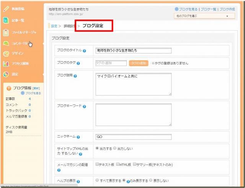Click the ブログ説明 text area
Viewport: 245px width, 188px height.
pyautogui.click(x=133, y=84)
